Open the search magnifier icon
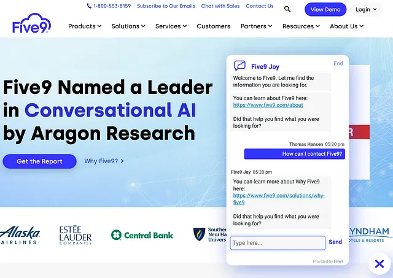Viewport: 393px width, 278px height. [287, 9]
